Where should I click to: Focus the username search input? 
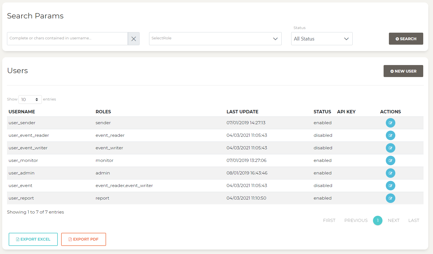tap(67, 39)
